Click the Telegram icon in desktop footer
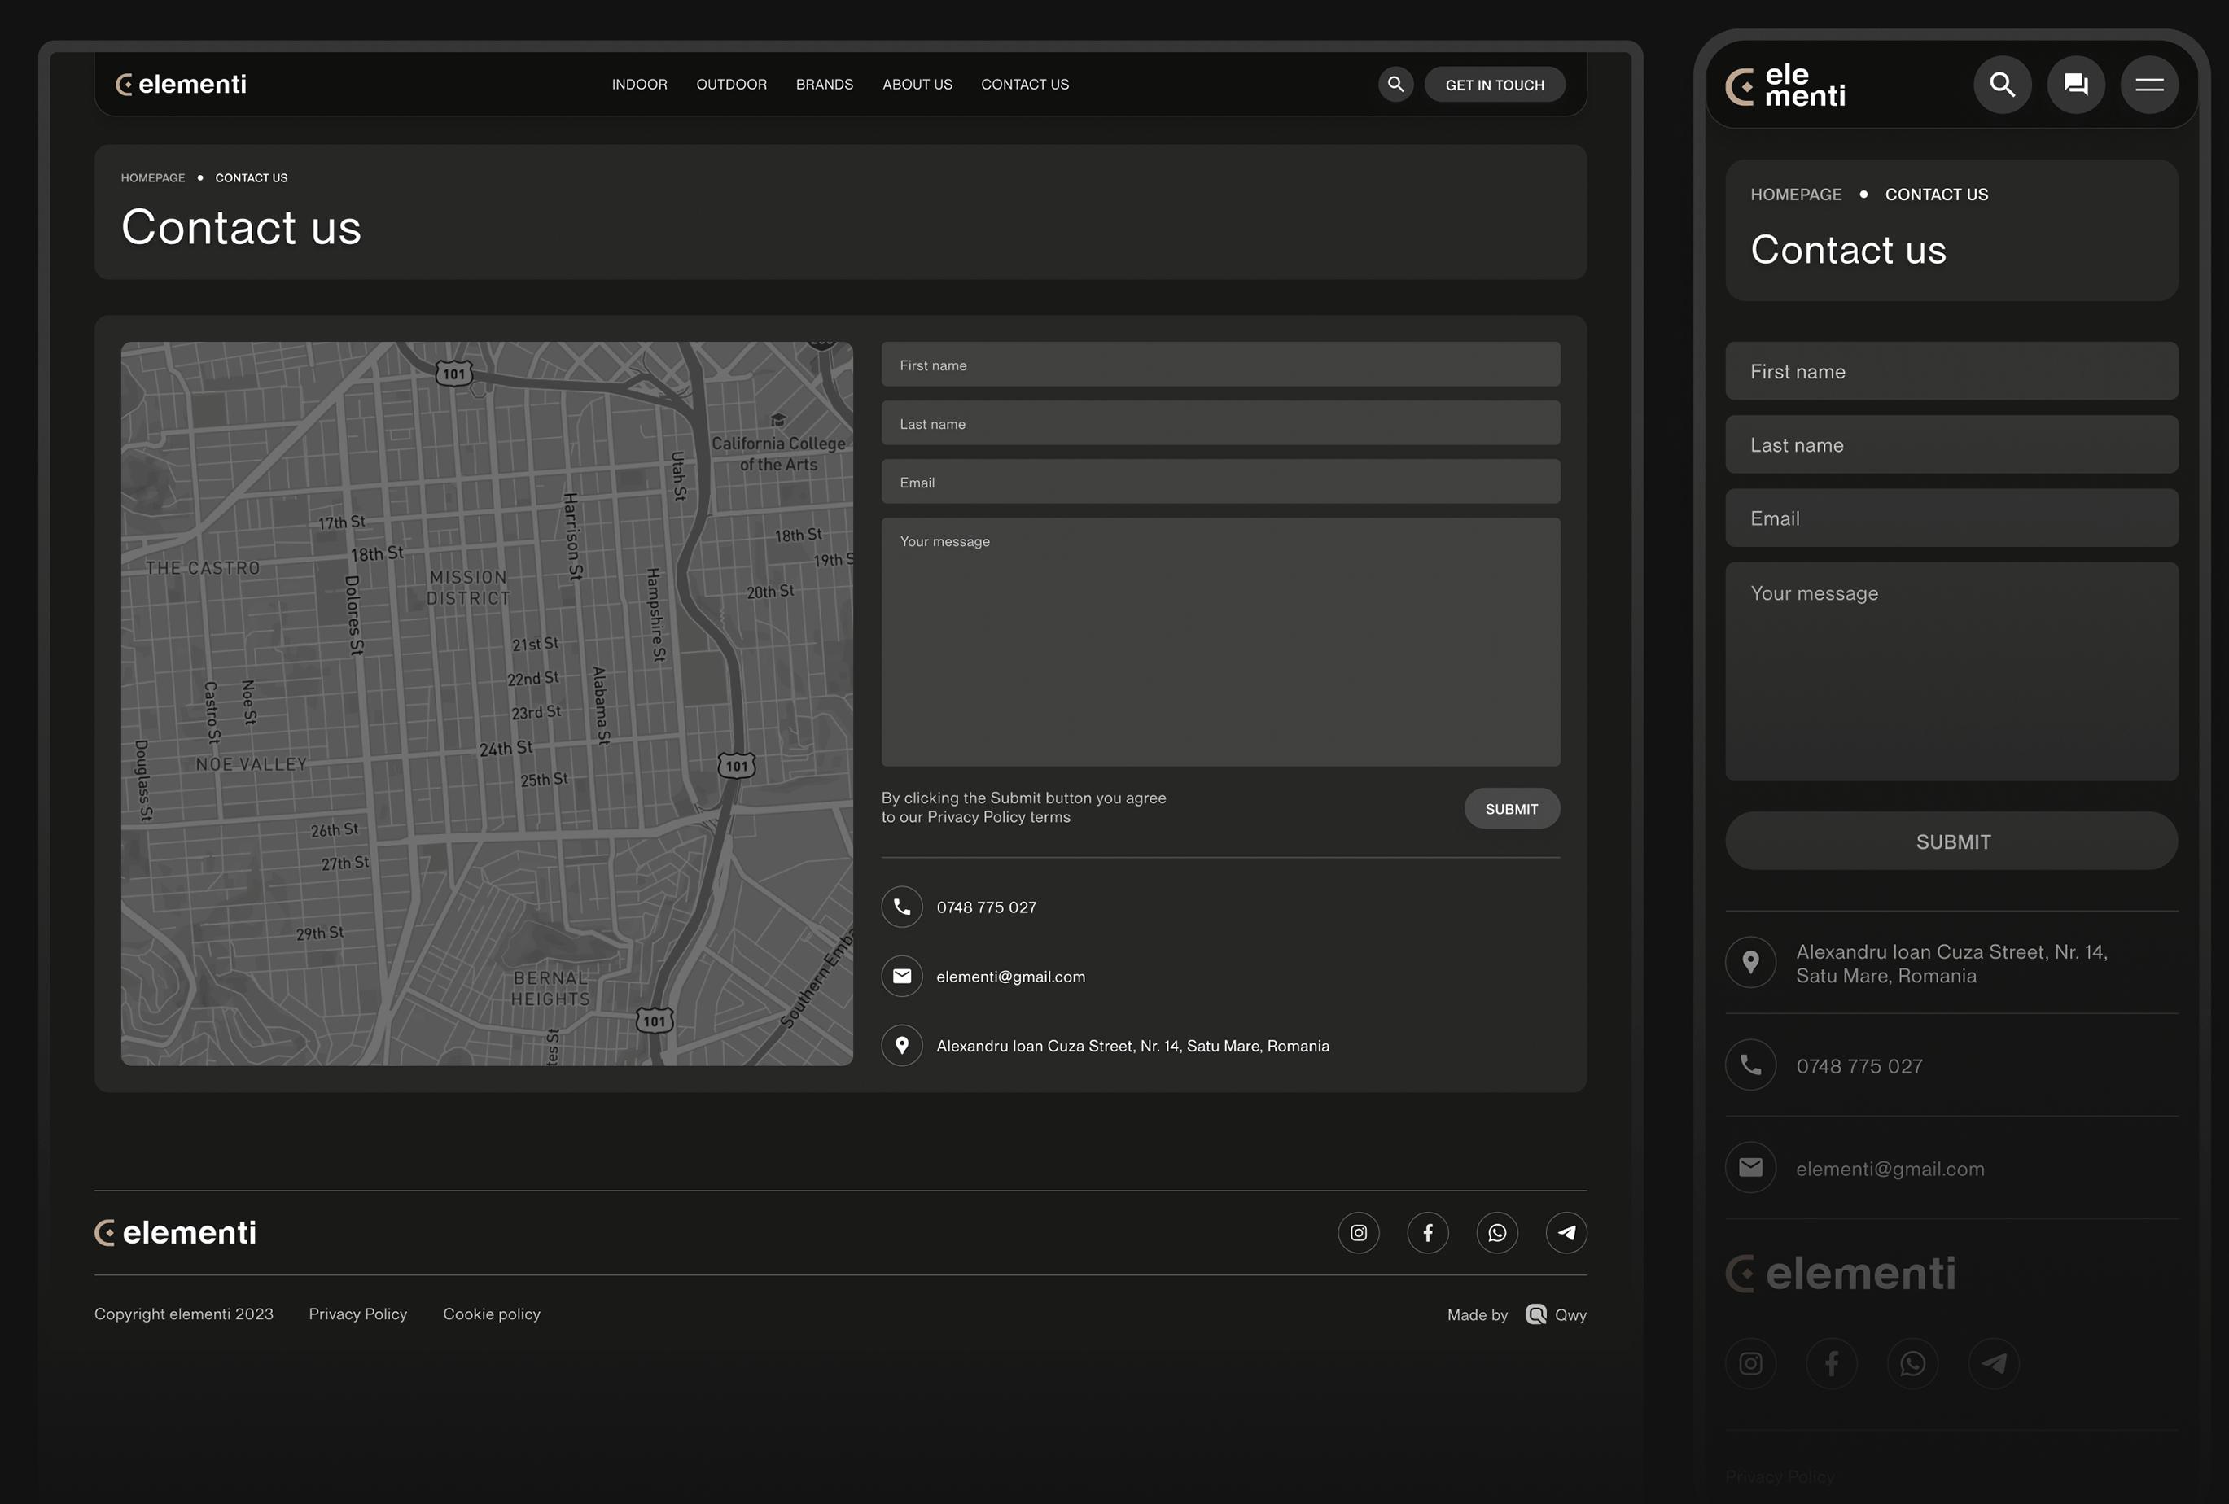The image size is (2229, 1504). (1566, 1233)
